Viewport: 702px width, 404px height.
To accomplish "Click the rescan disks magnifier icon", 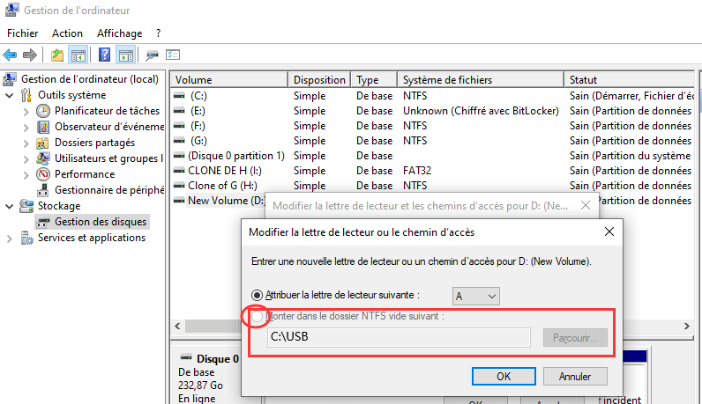I will click(153, 55).
